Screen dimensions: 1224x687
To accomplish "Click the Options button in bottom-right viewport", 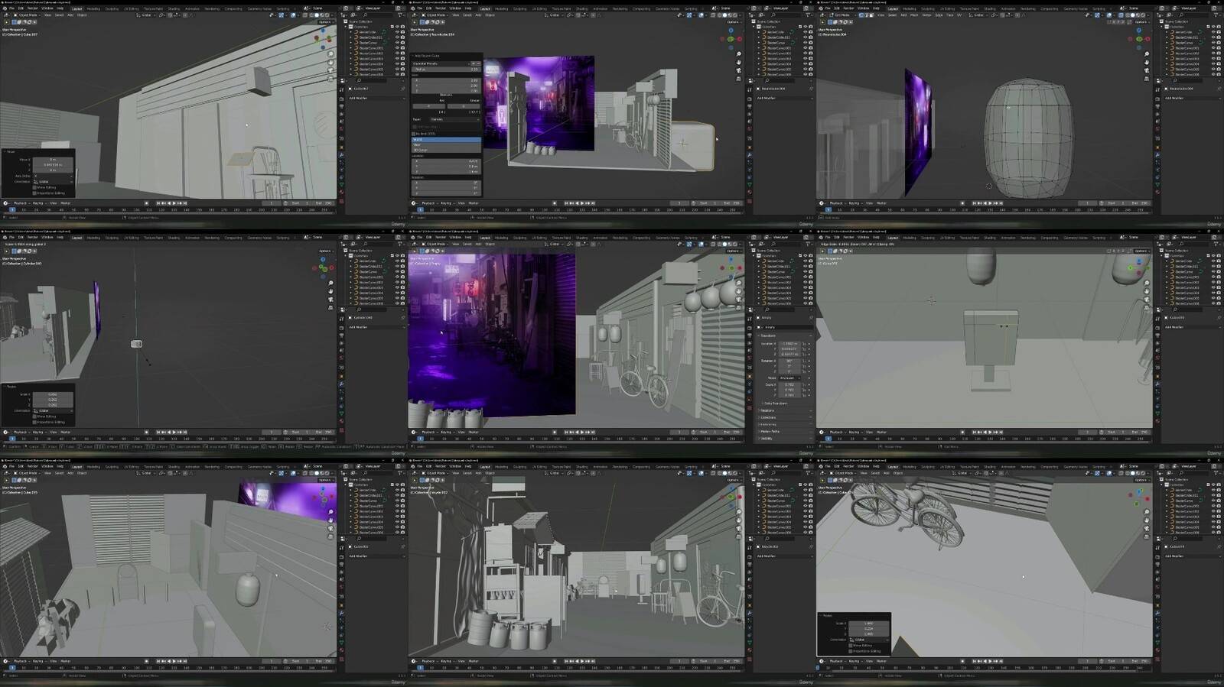I will coord(1141,480).
